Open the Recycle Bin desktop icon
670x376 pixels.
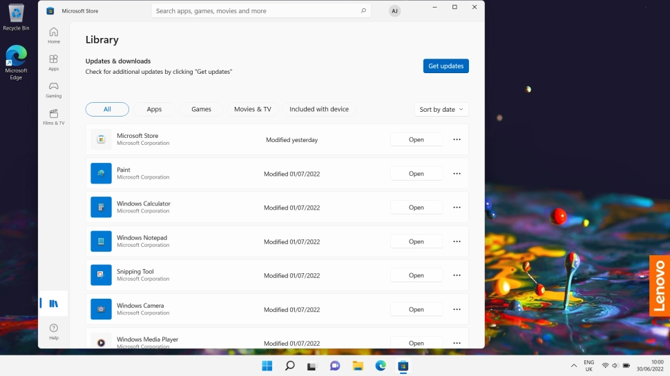[17, 17]
